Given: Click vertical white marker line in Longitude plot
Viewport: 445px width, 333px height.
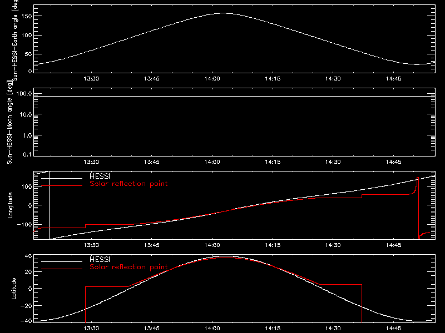Looking at the screenshot, I should coord(50,205).
